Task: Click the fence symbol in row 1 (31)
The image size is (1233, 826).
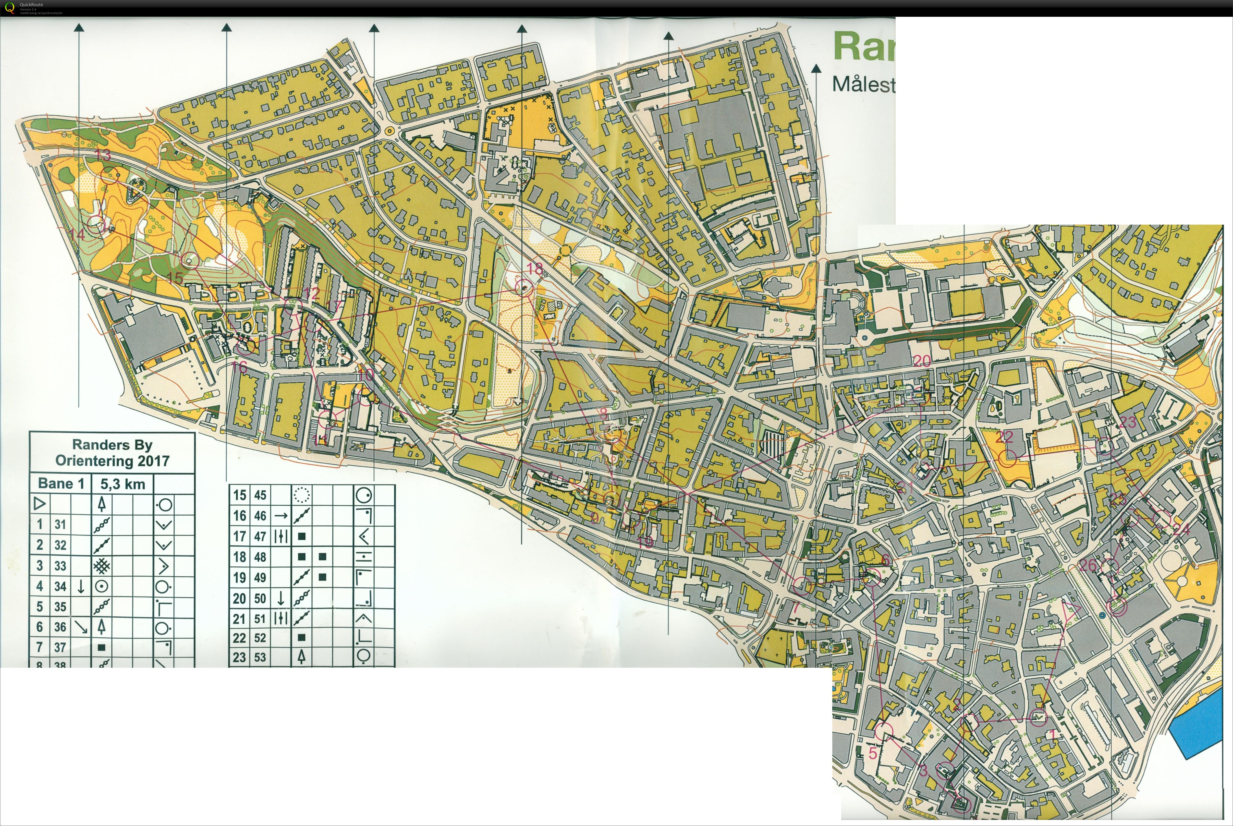Action: tap(102, 525)
